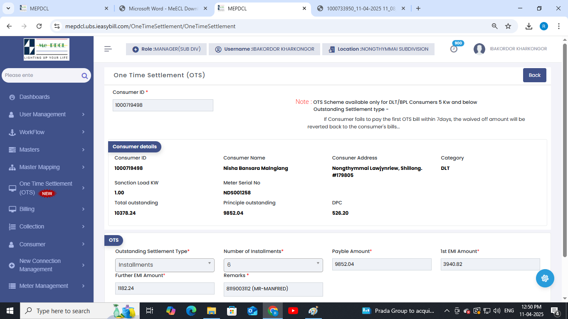Open the tab search dropdown arrow
The image size is (568, 319).
(9, 8)
